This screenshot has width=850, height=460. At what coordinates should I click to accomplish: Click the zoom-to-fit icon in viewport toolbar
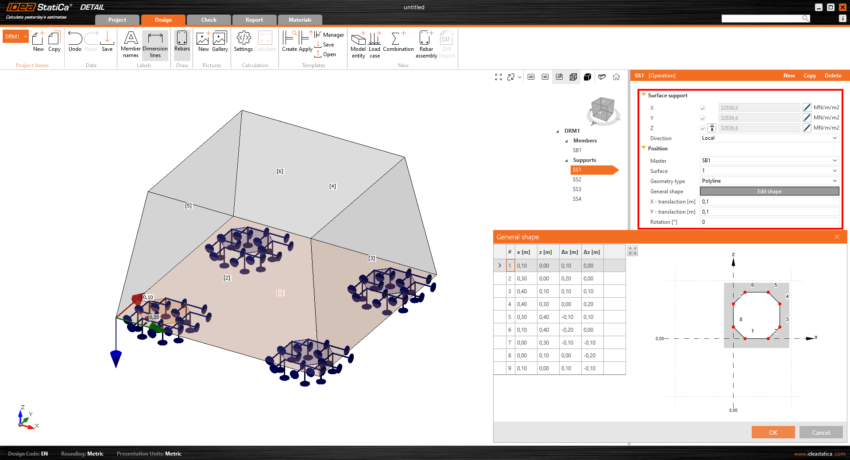click(498, 77)
